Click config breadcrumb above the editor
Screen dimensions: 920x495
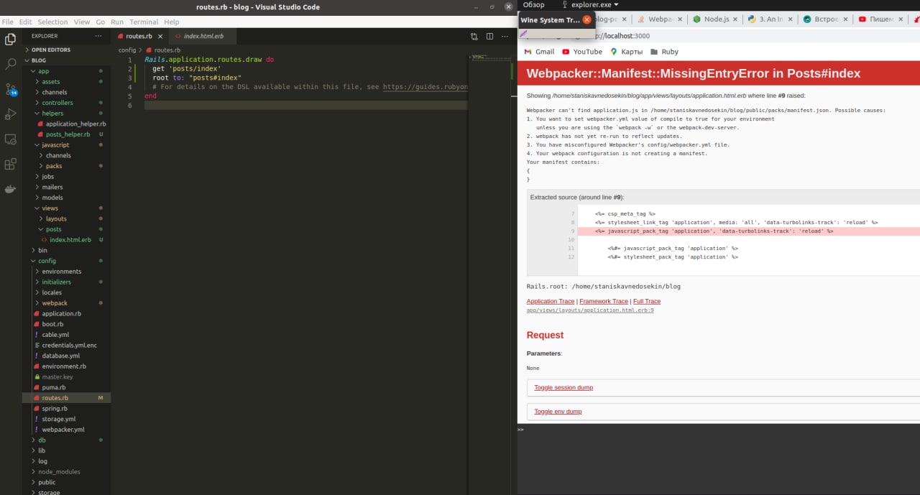tap(127, 50)
